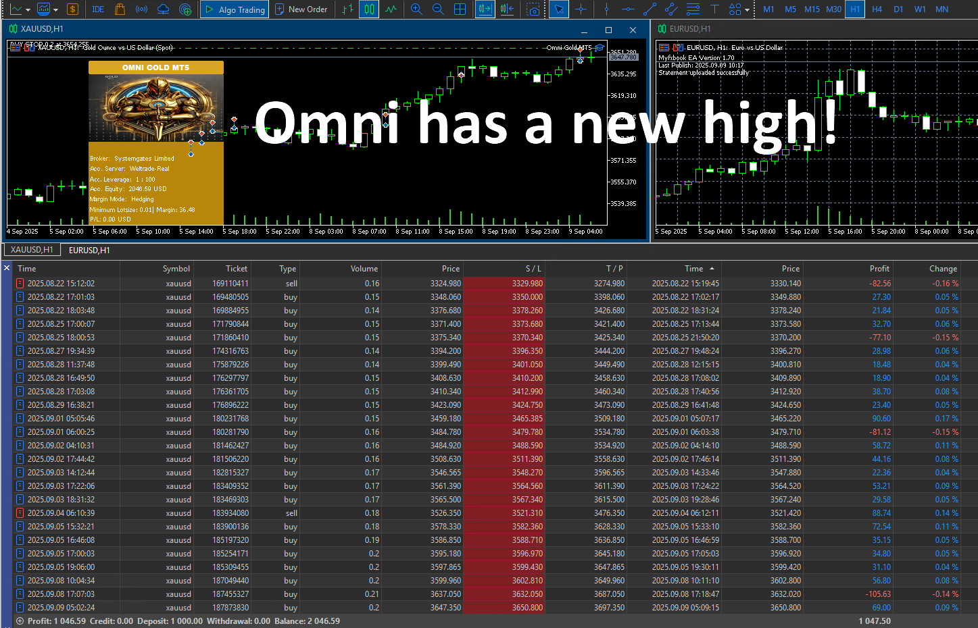Toggle the Algo Trading button
The width and height of the screenshot is (978, 628).
click(235, 9)
